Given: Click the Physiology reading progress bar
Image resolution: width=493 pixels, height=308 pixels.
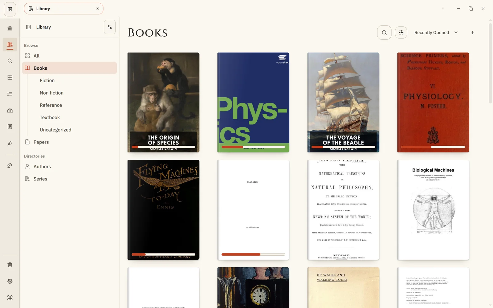Looking at the screenshot, I should coord(433,147).
